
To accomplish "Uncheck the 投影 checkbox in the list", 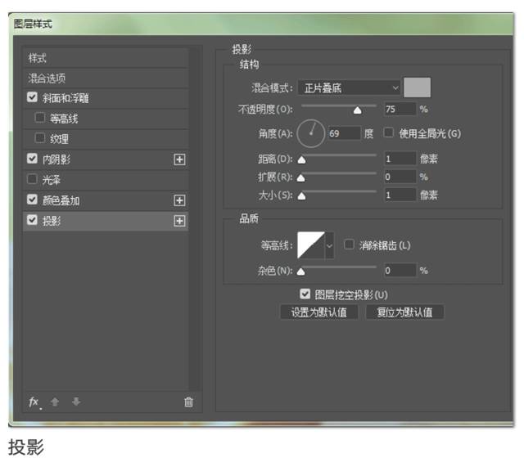I will coord(32,220).
